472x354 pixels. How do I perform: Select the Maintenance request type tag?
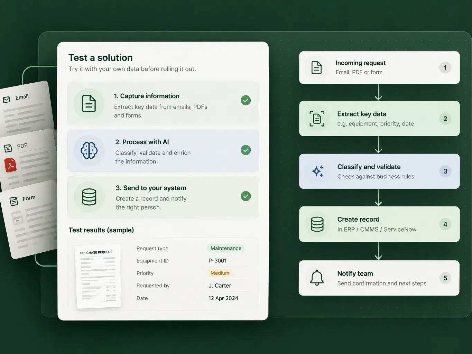pos(226,248)
